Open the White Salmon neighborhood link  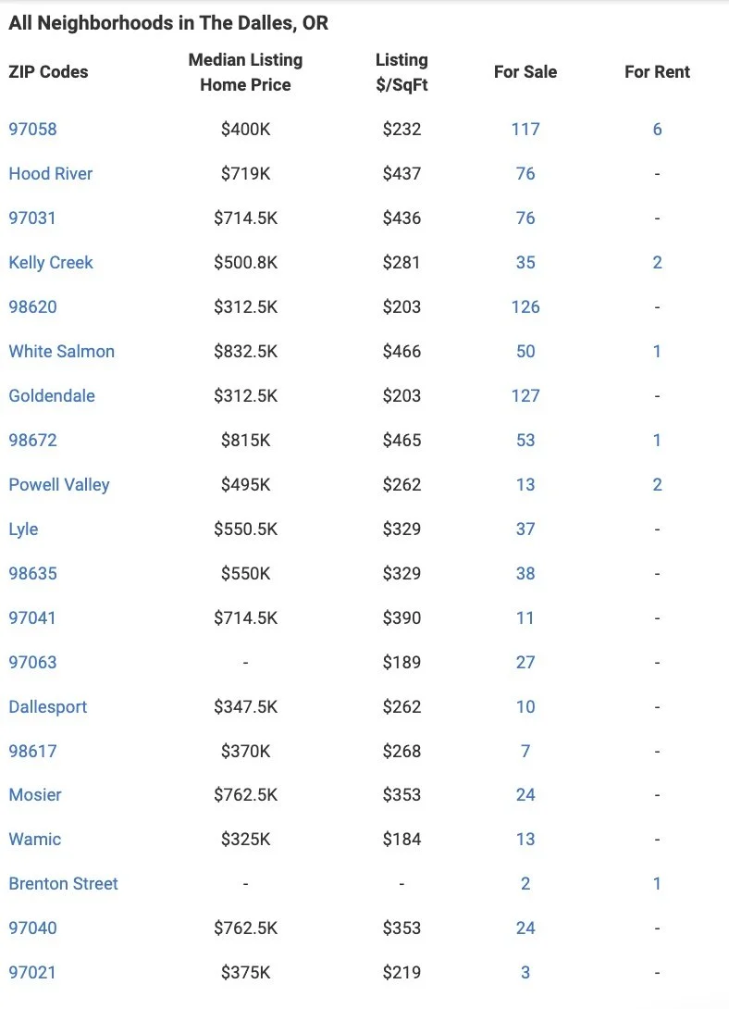(62, 352)
